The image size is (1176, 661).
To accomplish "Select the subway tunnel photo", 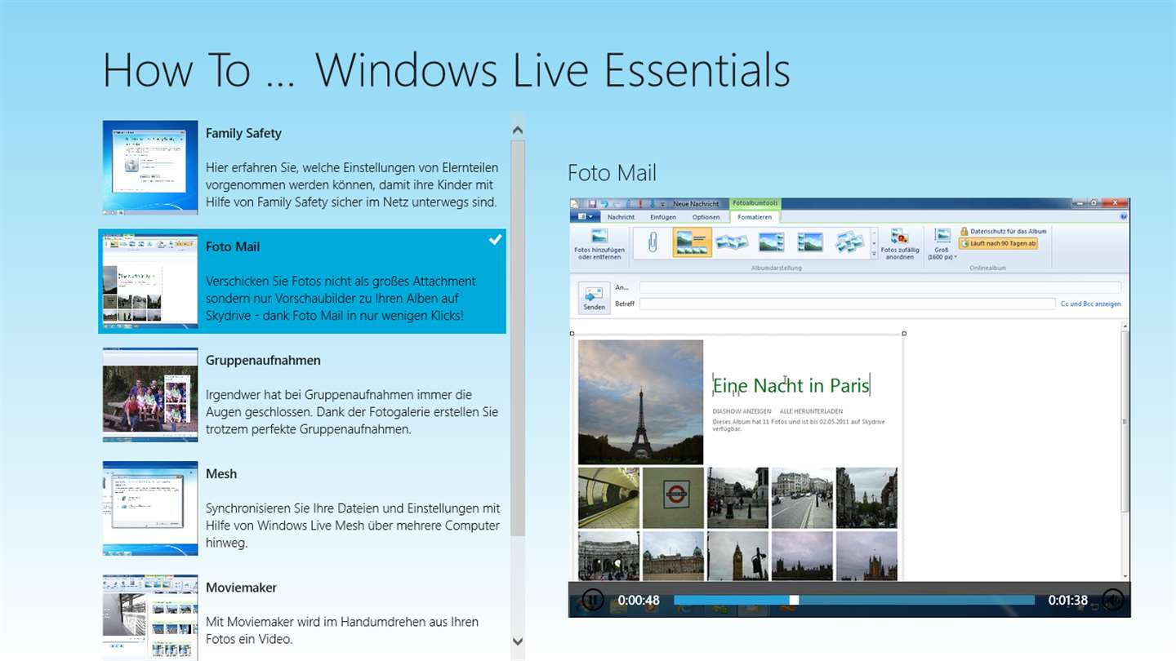I will click(608, 498).
